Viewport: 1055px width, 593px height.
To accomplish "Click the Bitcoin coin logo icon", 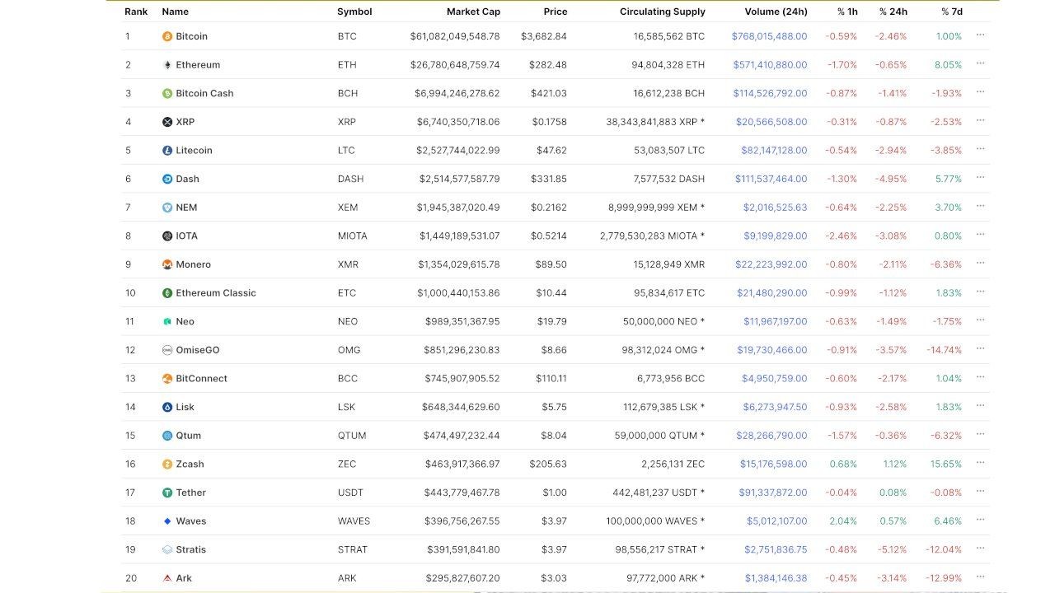I will [x=167, y=36].
